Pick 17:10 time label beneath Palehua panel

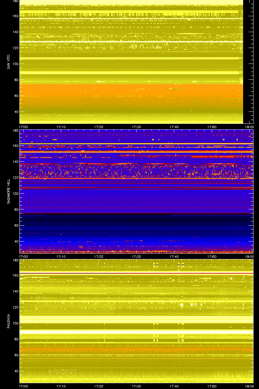pos(61,386)
